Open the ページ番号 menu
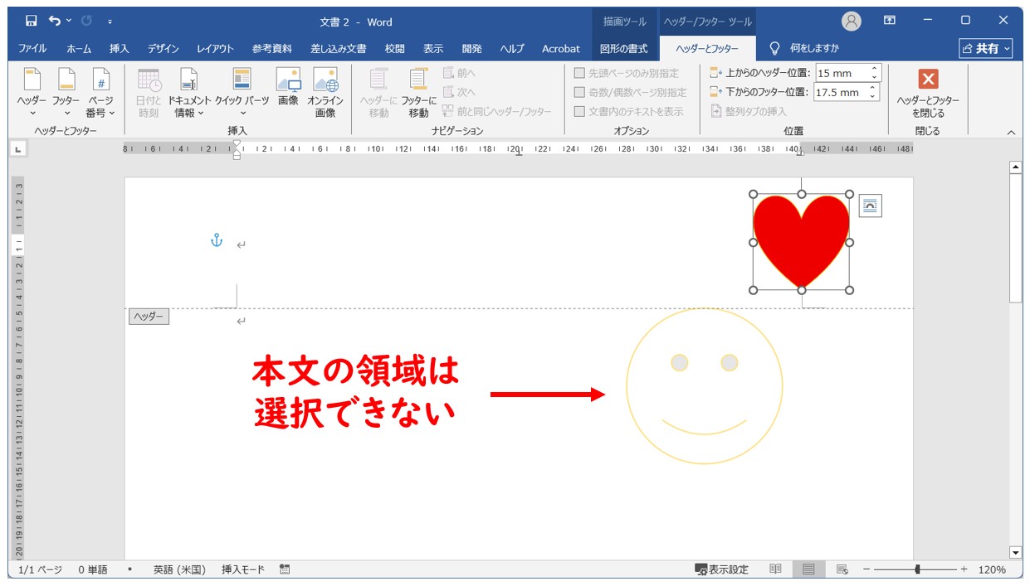The width and height of the screenshot is (1030, 586). point(100,92)
